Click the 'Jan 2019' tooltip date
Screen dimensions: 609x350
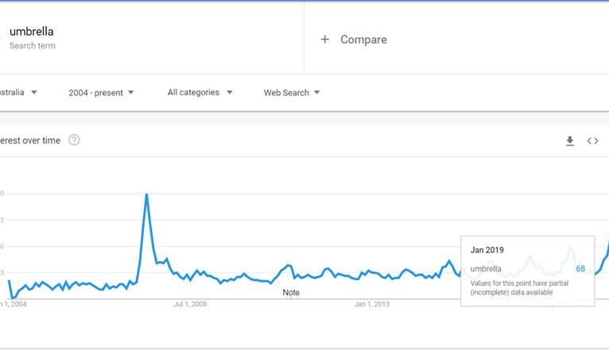[x=487, y=250]
